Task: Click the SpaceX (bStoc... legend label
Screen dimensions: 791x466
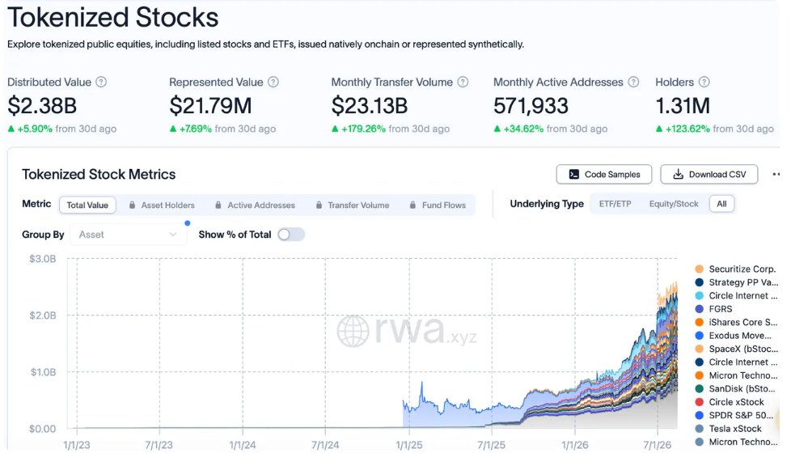Action: tap(743, 349)
